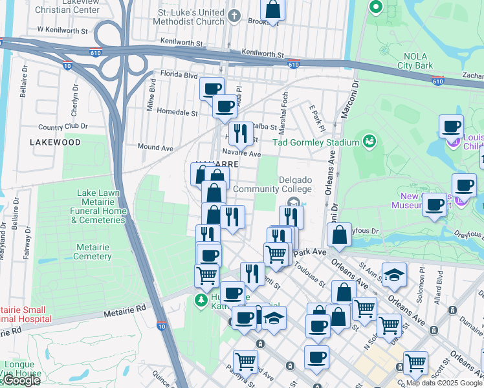Screen dimensions: 484x388
Task: Select the coffee cup marker below Florida Blvd
Action: (212, 89)
